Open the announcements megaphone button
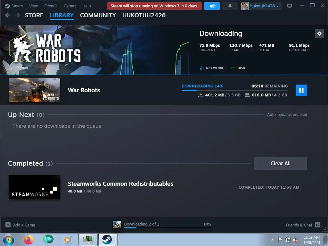The height and width of the screenshot is (246, 328). [212, 6]
